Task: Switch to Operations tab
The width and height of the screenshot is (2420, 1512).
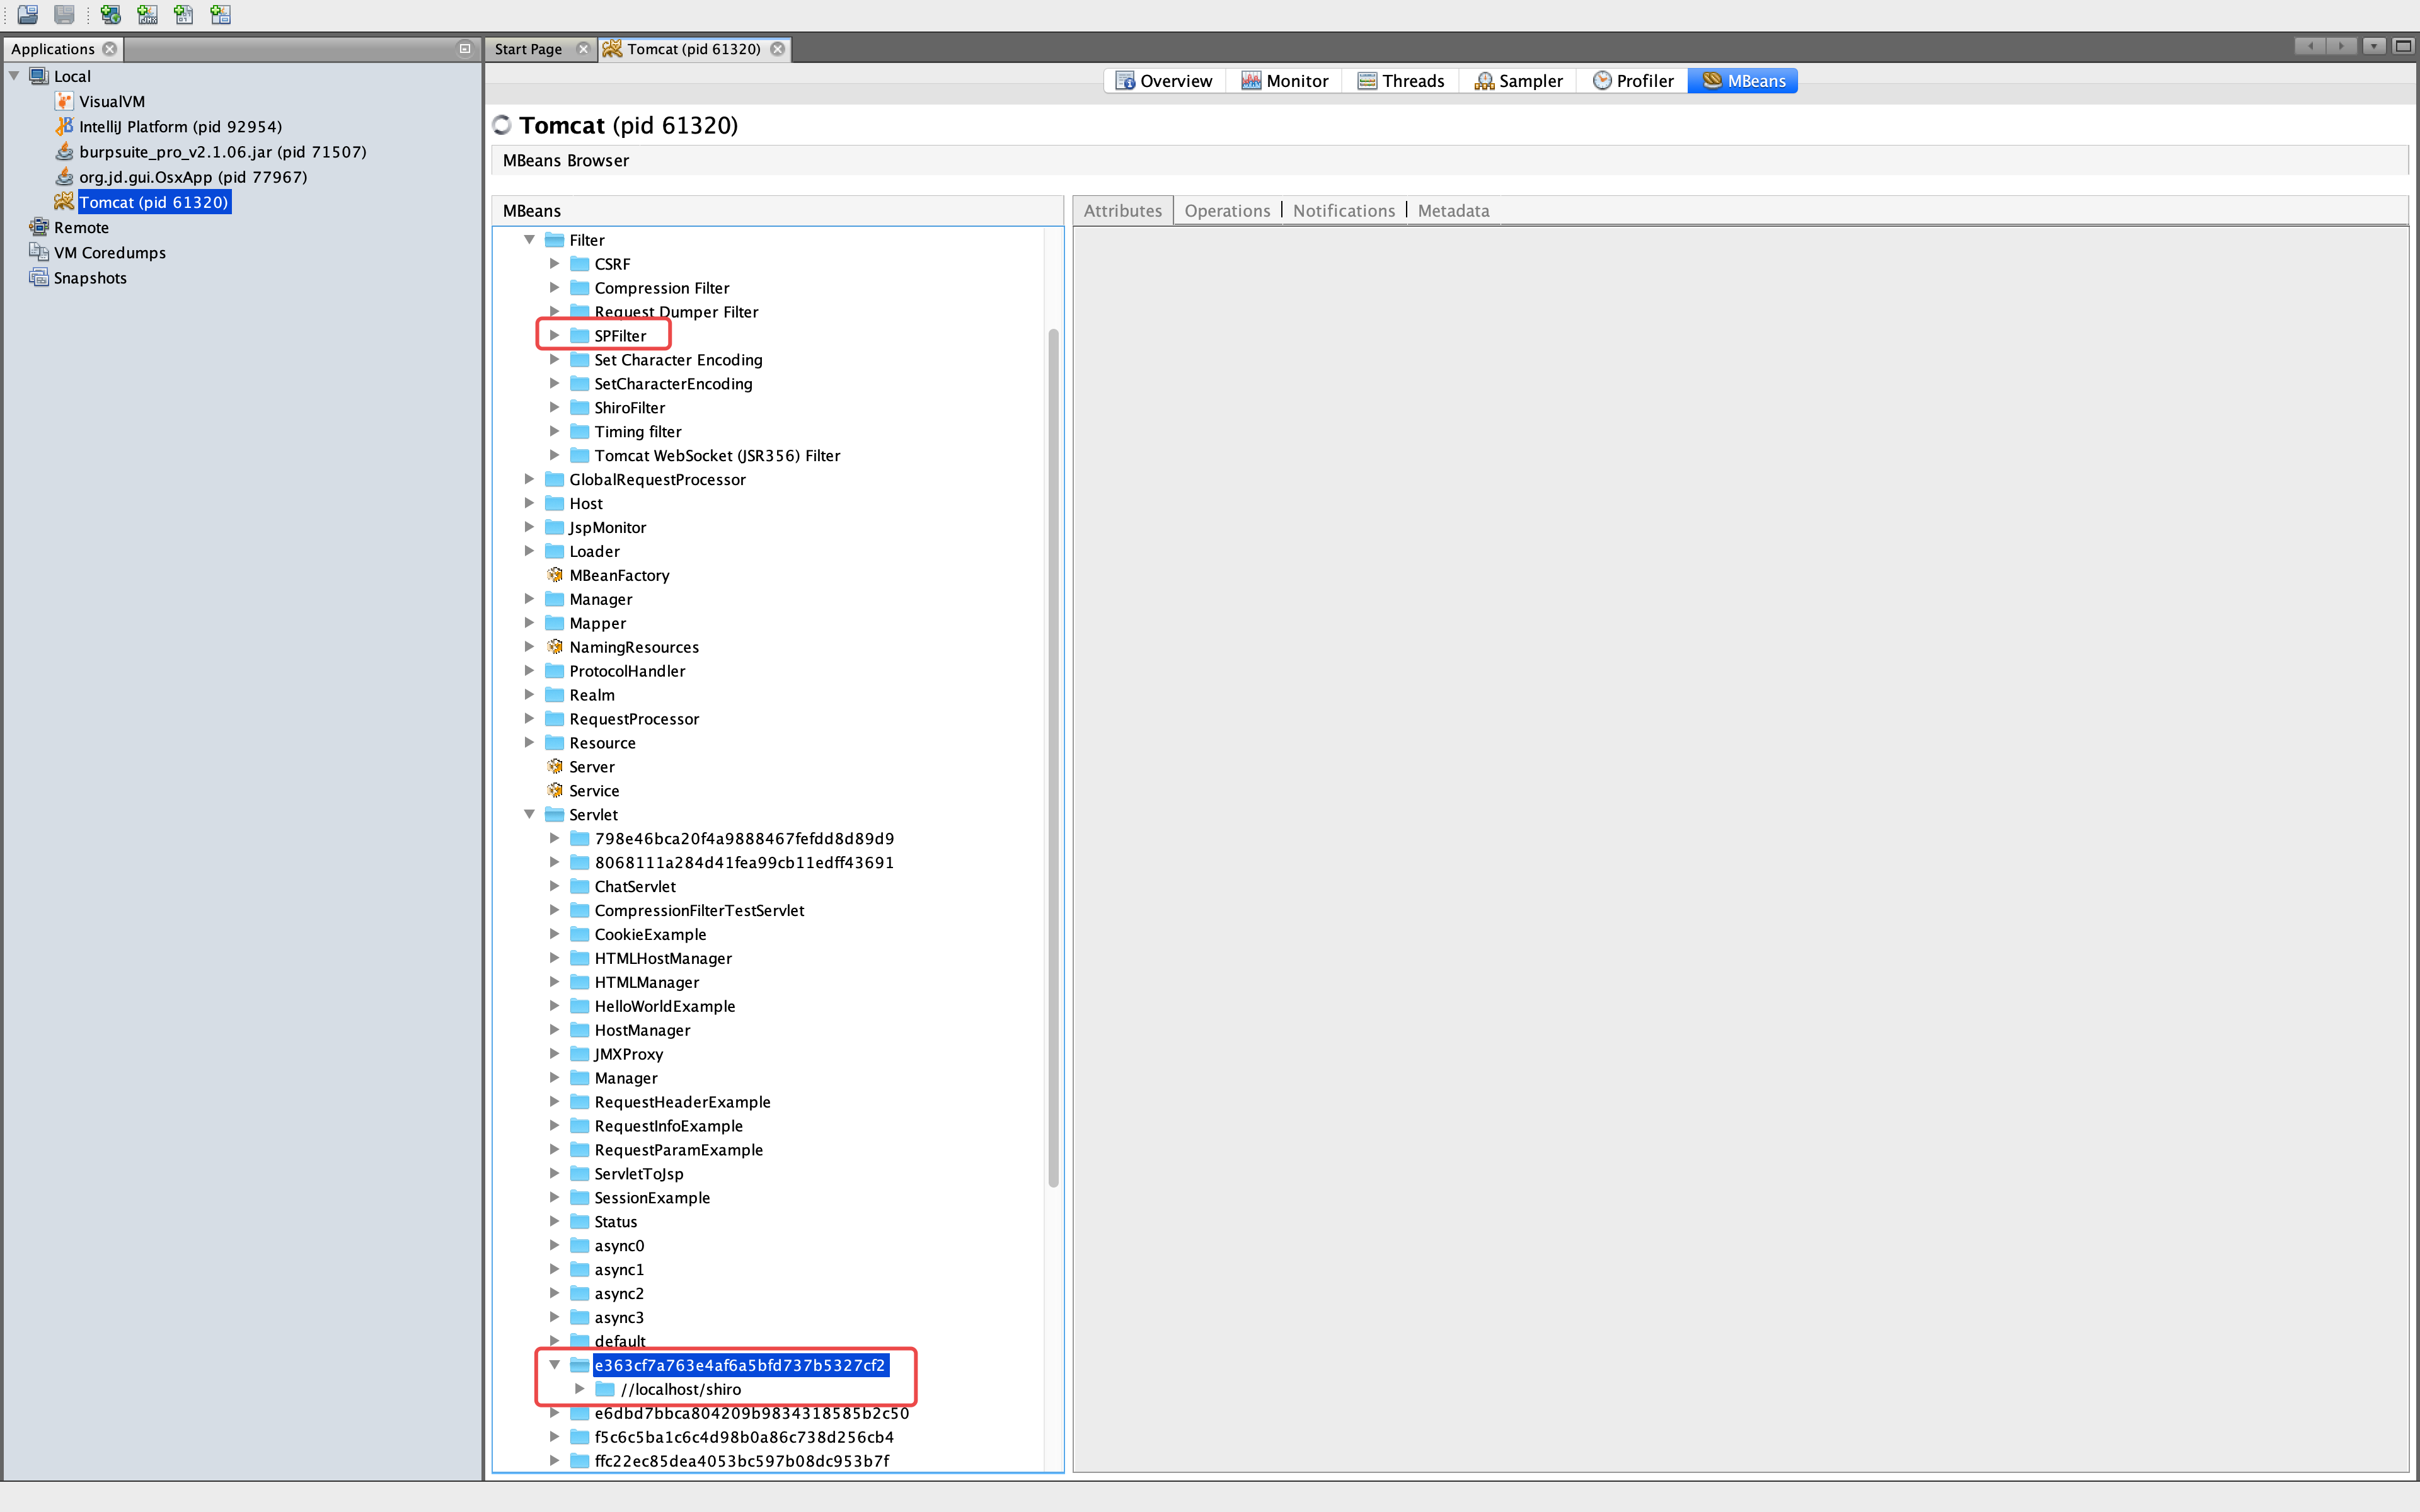Action: [x=1226, y=211]
